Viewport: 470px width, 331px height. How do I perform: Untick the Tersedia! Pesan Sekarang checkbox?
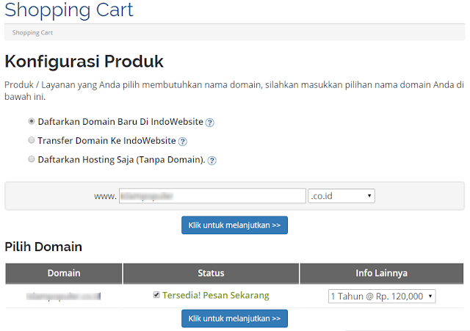pyautogui.click(x=156, y=295)
